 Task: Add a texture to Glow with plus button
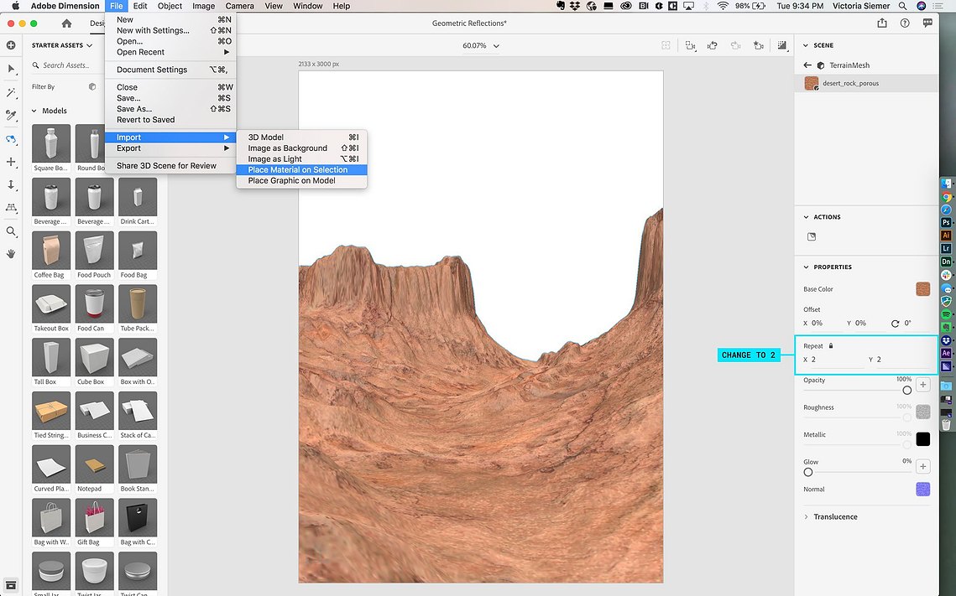pyautogui.click(x=923, y=466)
